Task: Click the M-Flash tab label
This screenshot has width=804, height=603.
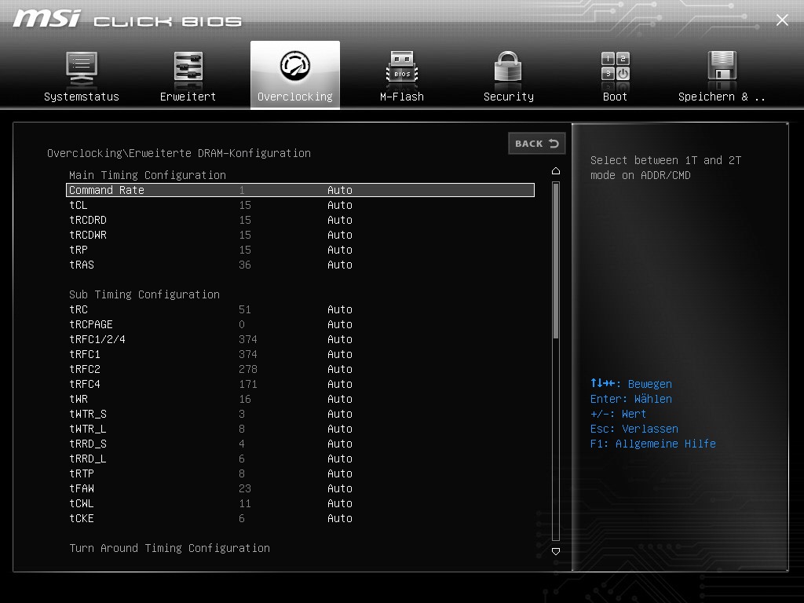Action: click(402, 97)
